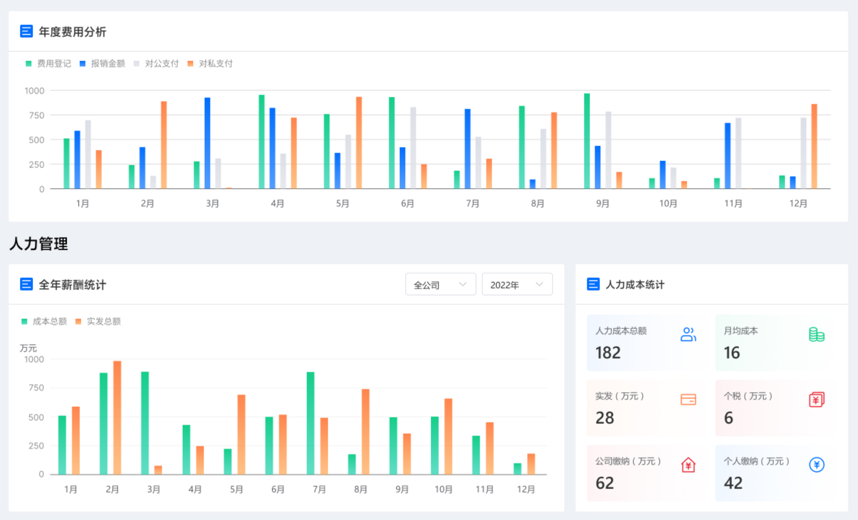Click 9月 green 费用登记 bar in expense chart
This screenshot has width=858, height=520.
tap(587, 141)
